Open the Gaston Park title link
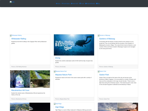Screen dimensions: 148x111 [104, 75]
